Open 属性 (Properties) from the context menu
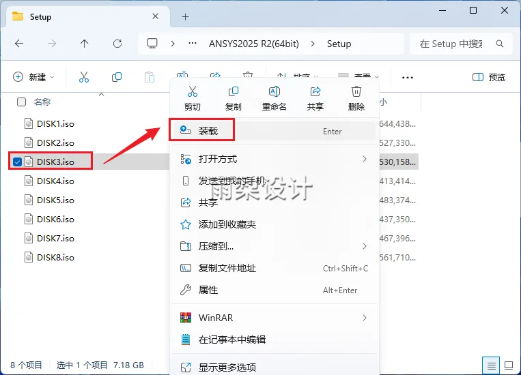Viewport: 521px width, 375px height. click(274, 290)
